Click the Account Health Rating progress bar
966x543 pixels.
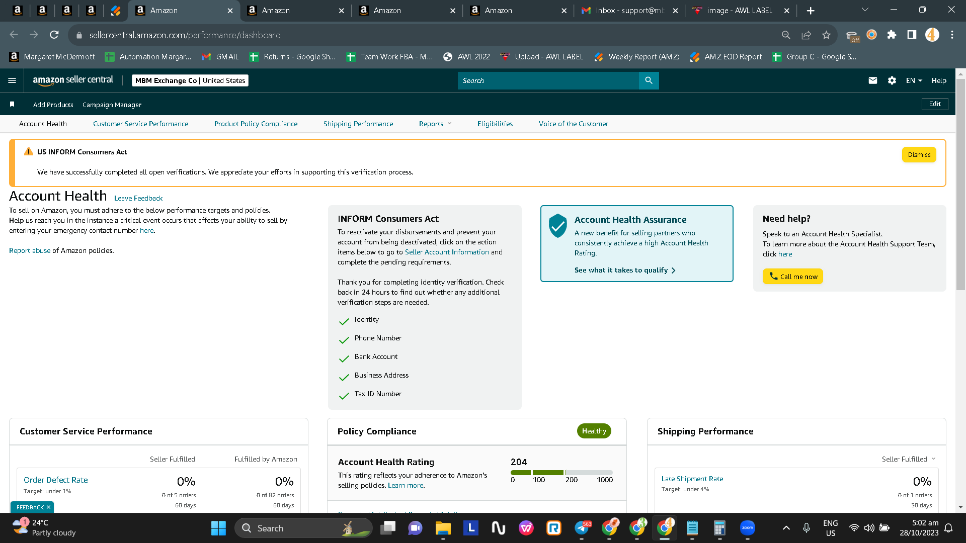(x=561, y=473)
